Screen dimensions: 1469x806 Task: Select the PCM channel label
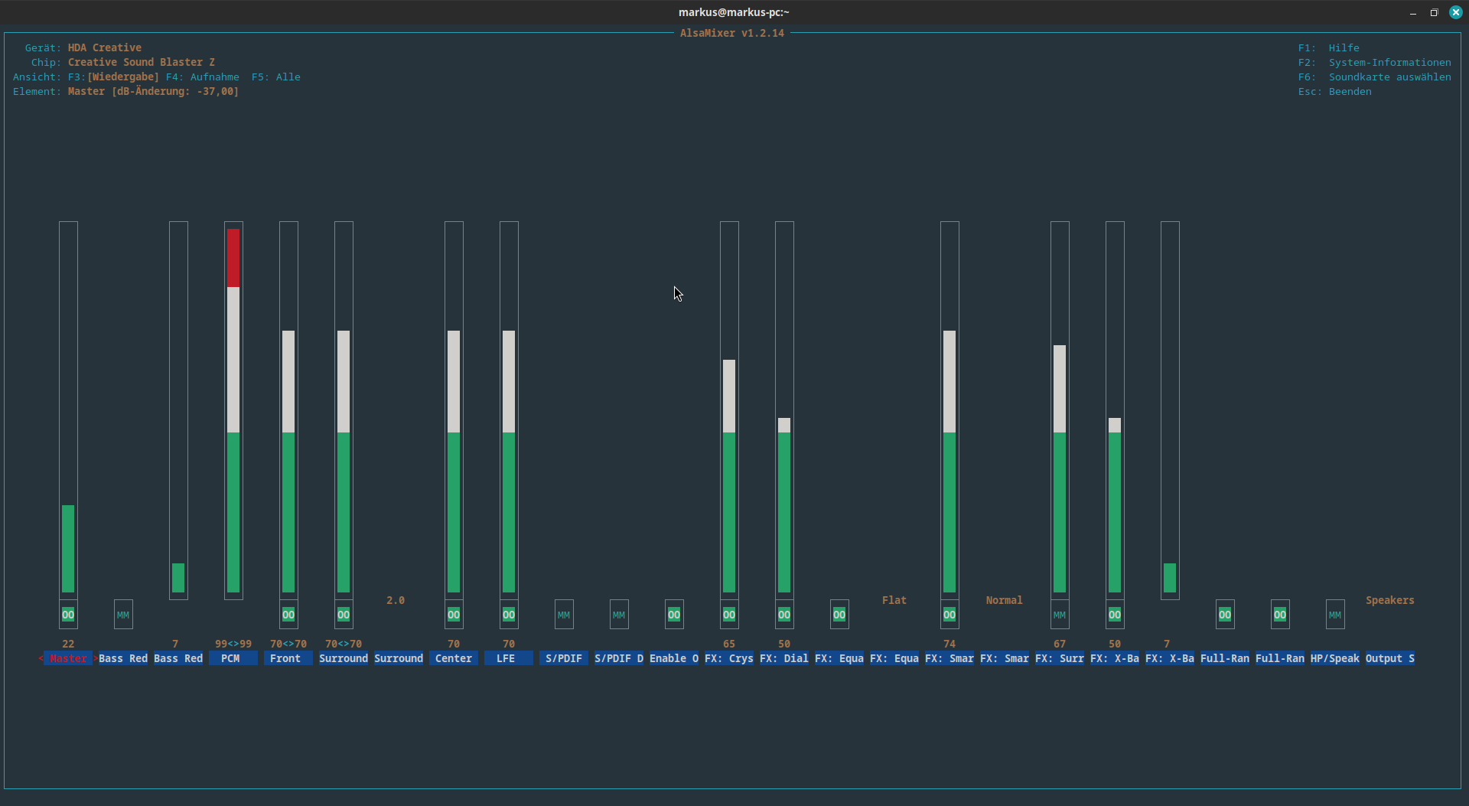[x=233, y=658]
